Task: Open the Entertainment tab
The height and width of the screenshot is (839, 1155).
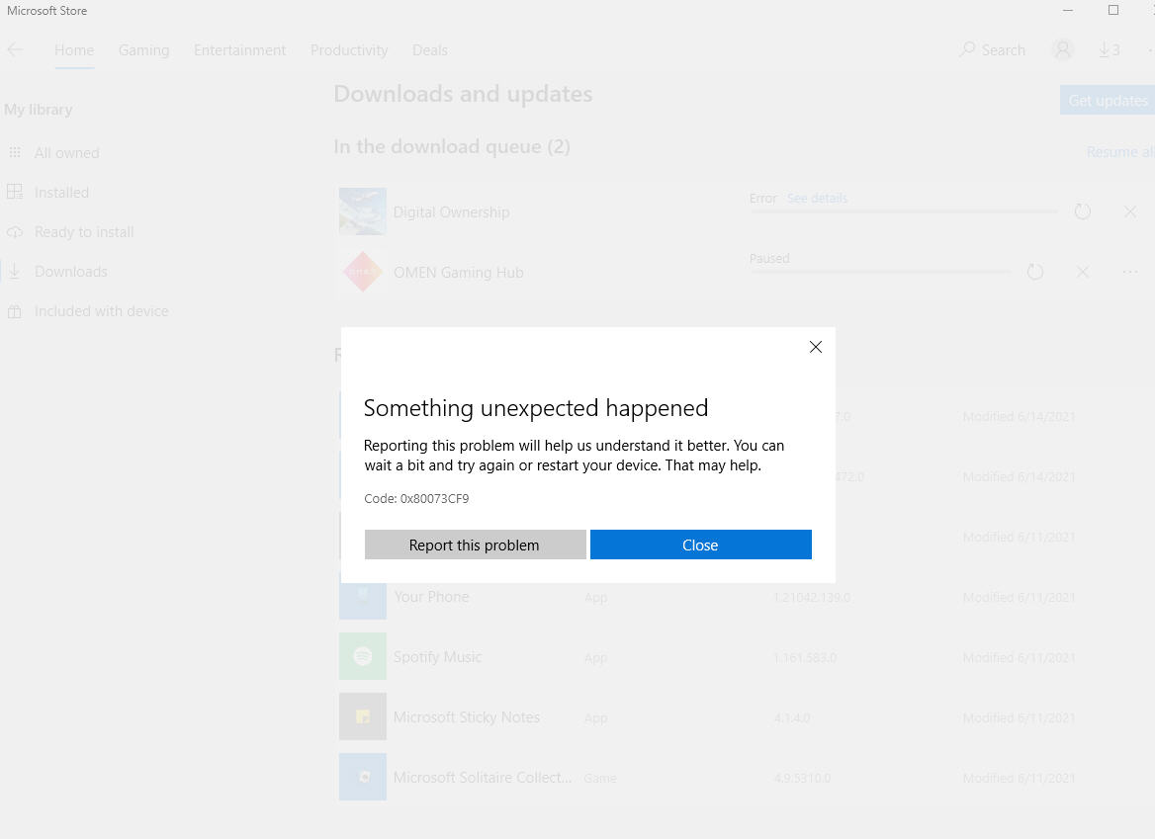Action: coord(239,50)
